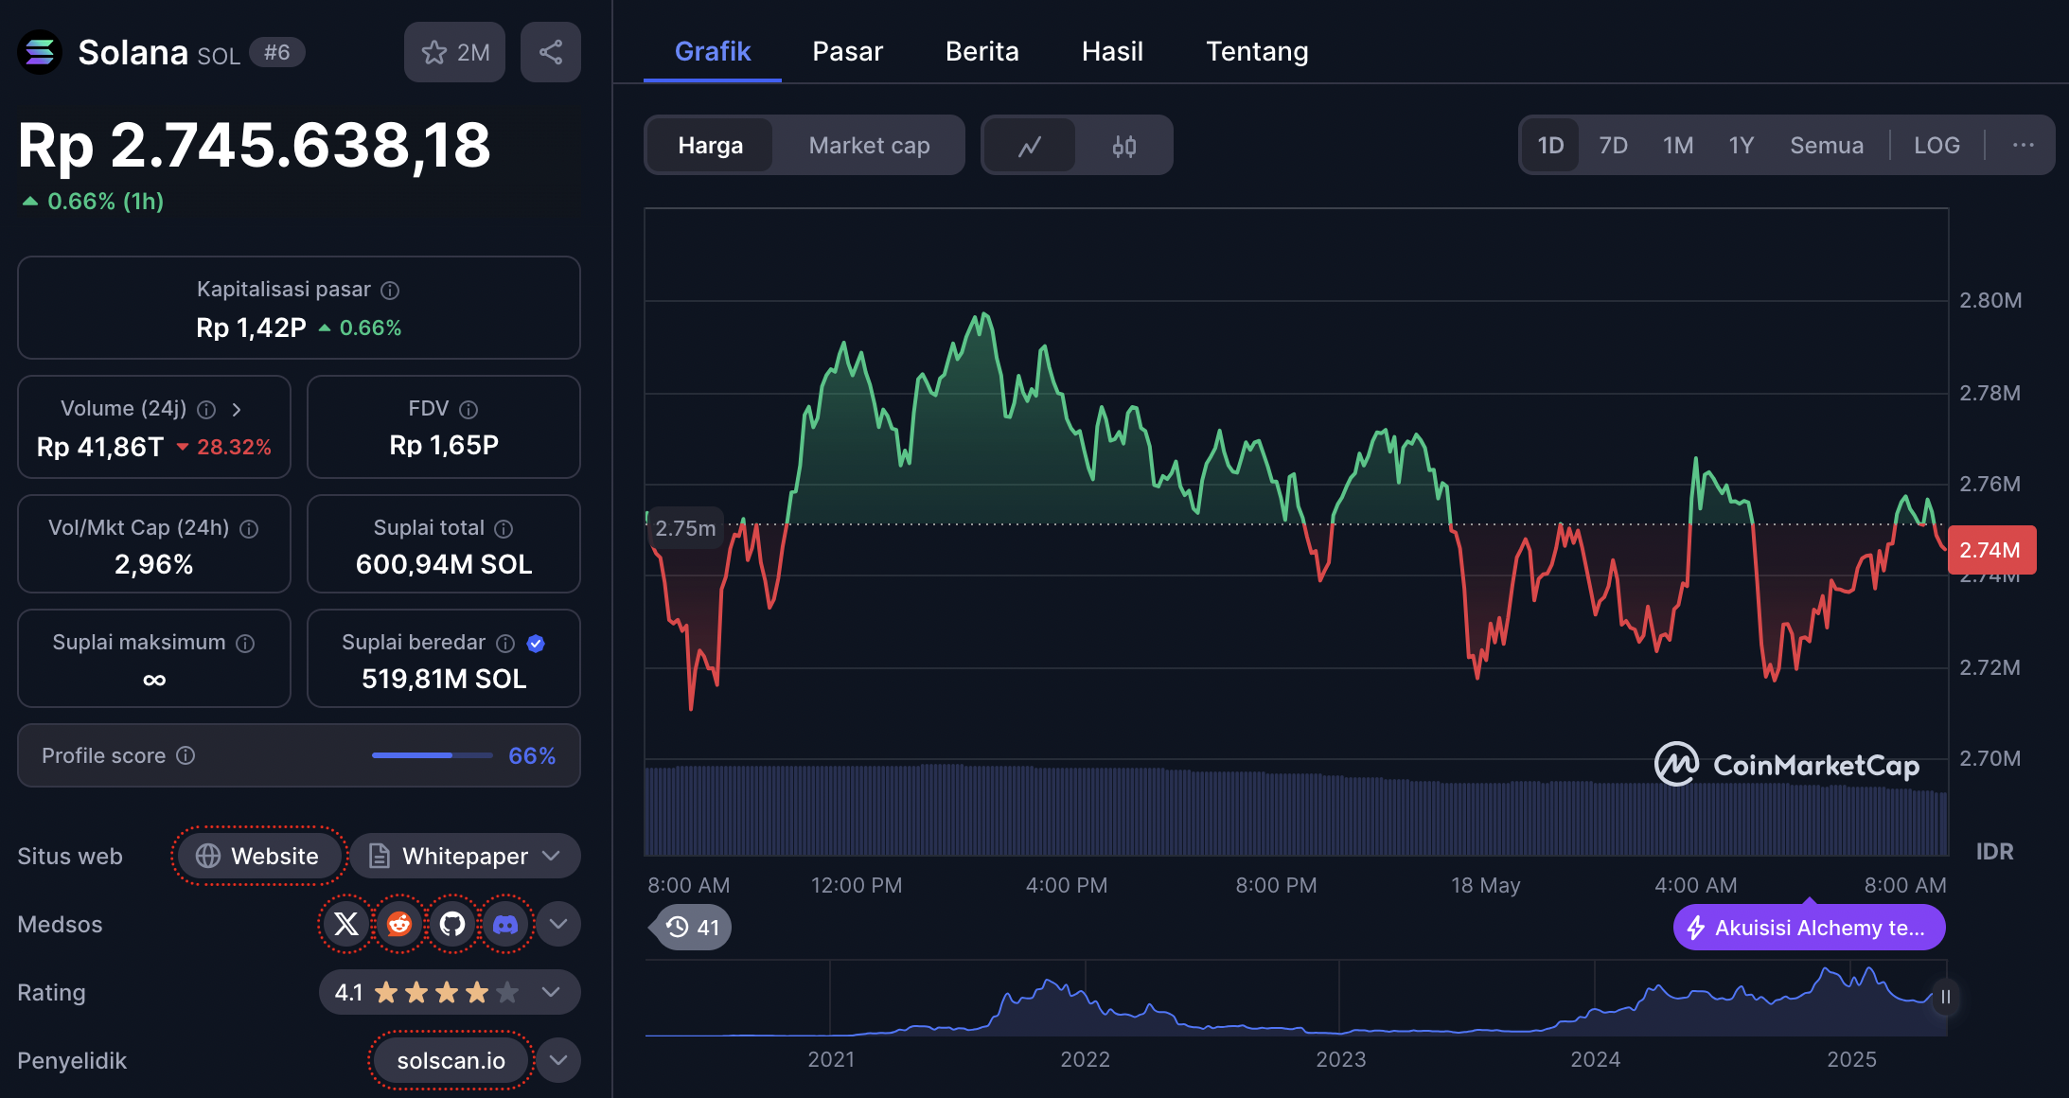Screen dimensions: 2069x1098
Task: Open the GitHub repository icon
Action: (x=452, y=924)
